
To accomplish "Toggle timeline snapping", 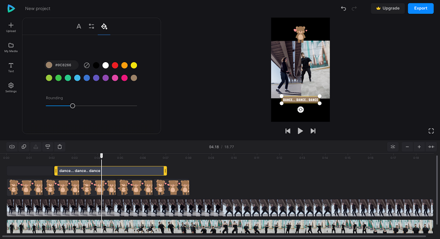I will pyautogui.click(x=393, y=147).
